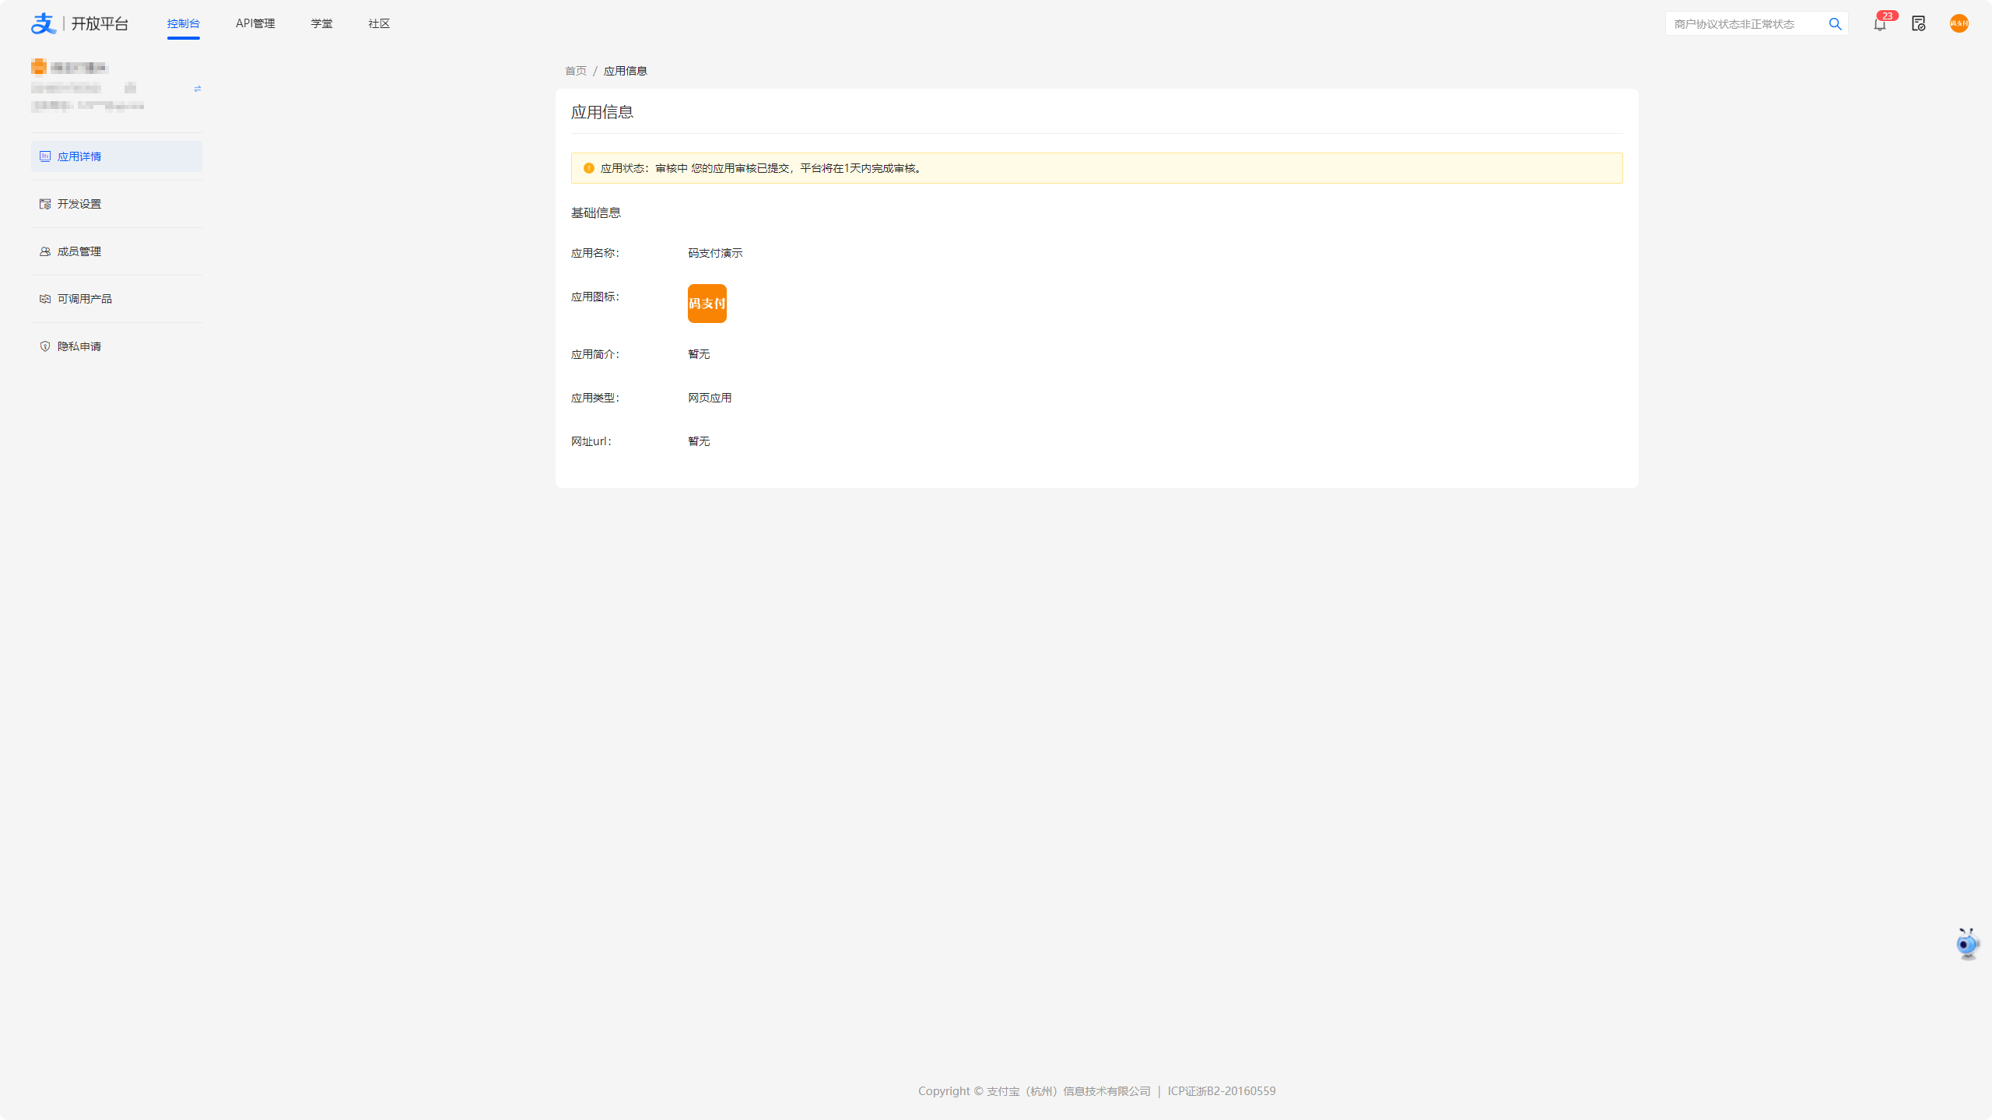This screenshot has height=1120, width=1992.
Task: Open the 社区 tab
Action: pyautogui.click(x=379, y=24)
